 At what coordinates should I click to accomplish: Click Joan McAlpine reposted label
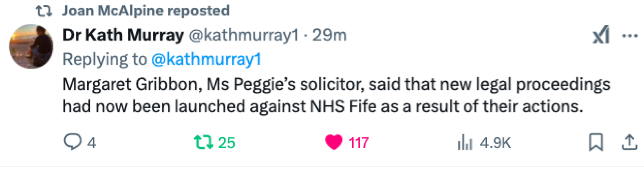coord(145,10)
